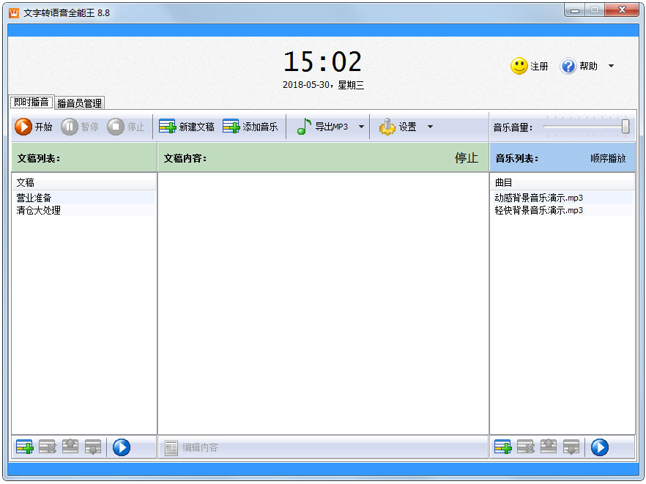This screenshot has height=484, width=646.
Task: Start playback with the 开始 button
Action: pos(34,127)
